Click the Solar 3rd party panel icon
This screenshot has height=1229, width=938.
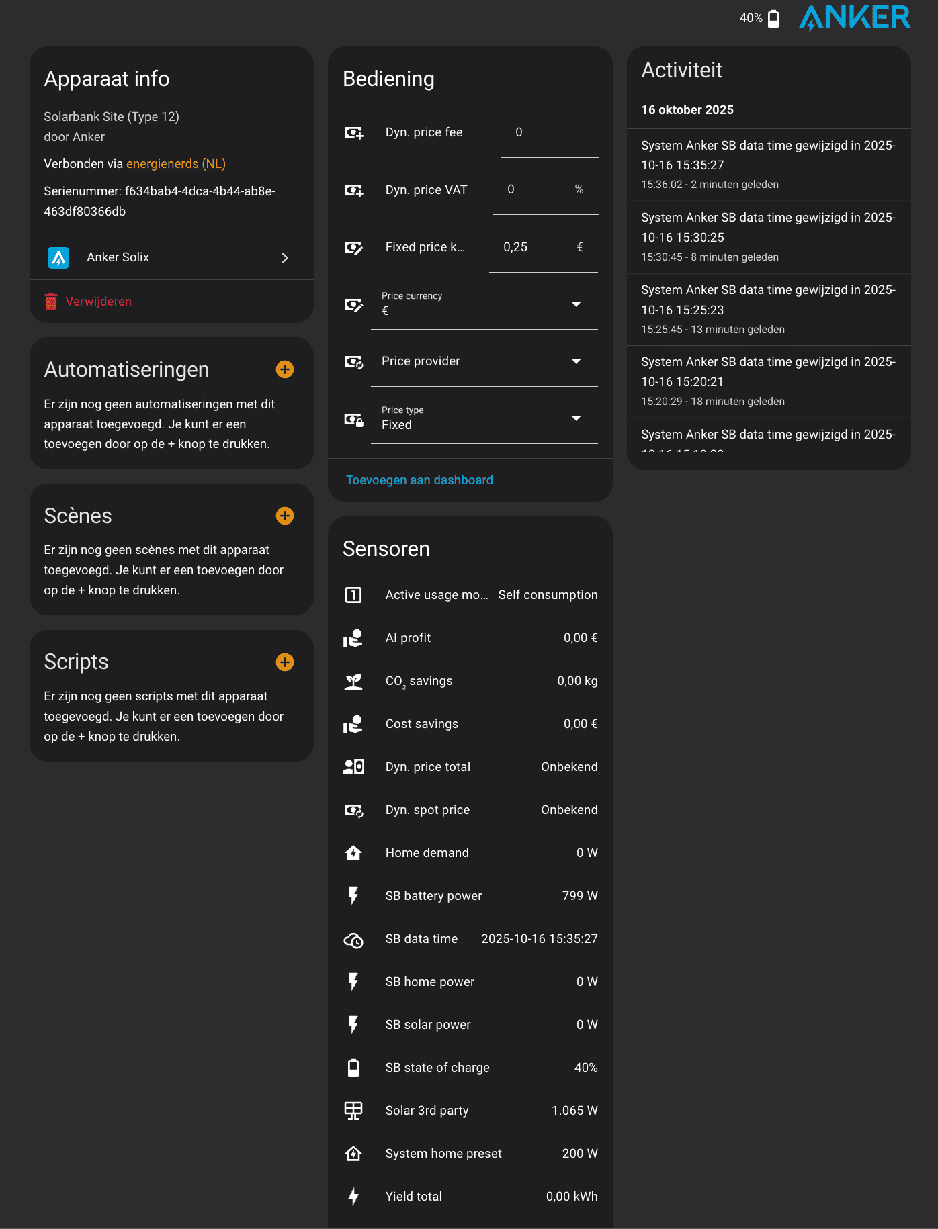click(353, 1111)
